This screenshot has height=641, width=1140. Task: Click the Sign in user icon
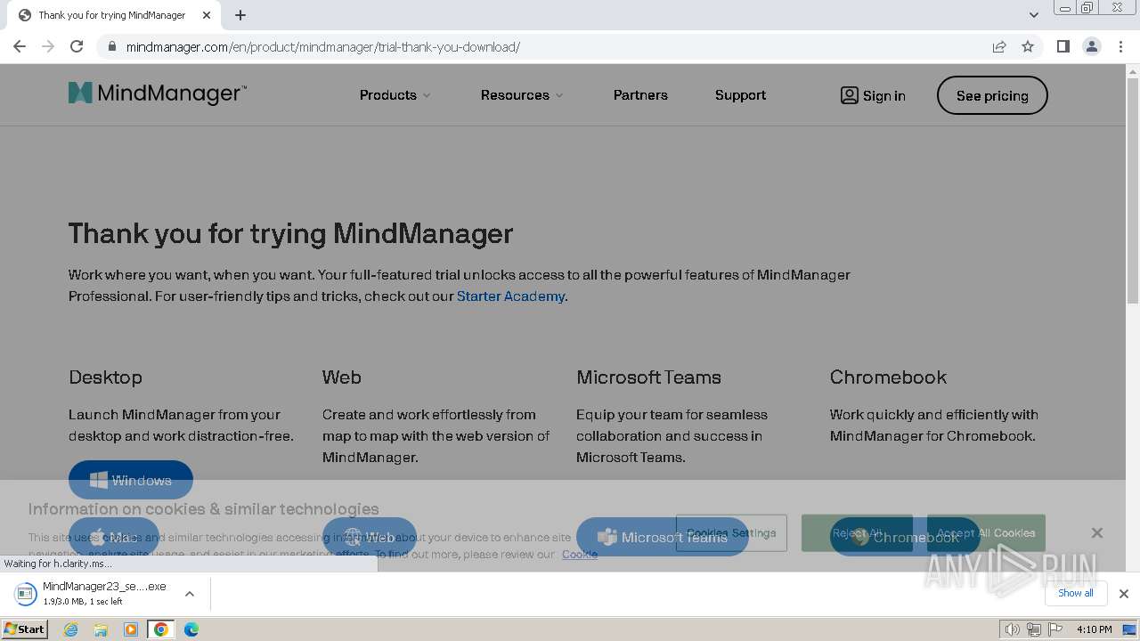tap(849, 95)
